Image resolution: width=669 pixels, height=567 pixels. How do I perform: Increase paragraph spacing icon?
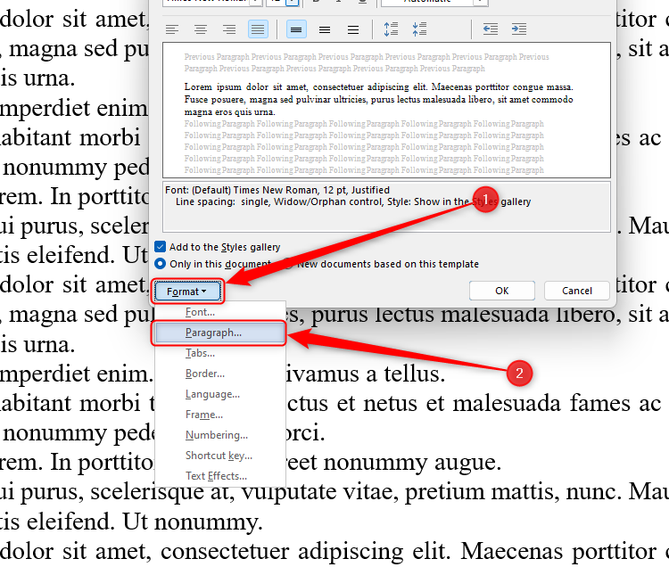tap(391, 29)
